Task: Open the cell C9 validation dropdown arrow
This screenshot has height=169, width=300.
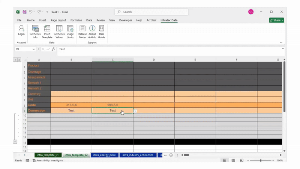Action: (135, 111)
